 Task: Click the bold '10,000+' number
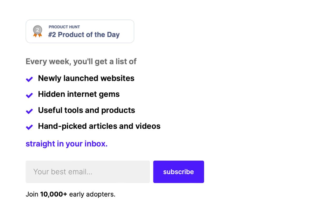(x=54, y=194)
